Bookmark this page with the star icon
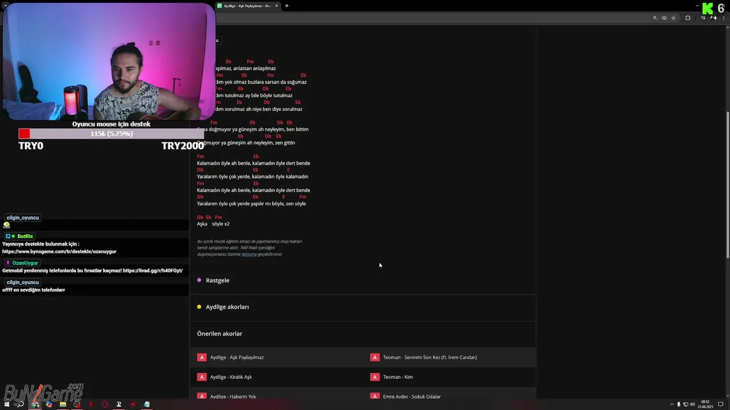Image resolution: width=730 pixels, height=410 pixels. 674,18
